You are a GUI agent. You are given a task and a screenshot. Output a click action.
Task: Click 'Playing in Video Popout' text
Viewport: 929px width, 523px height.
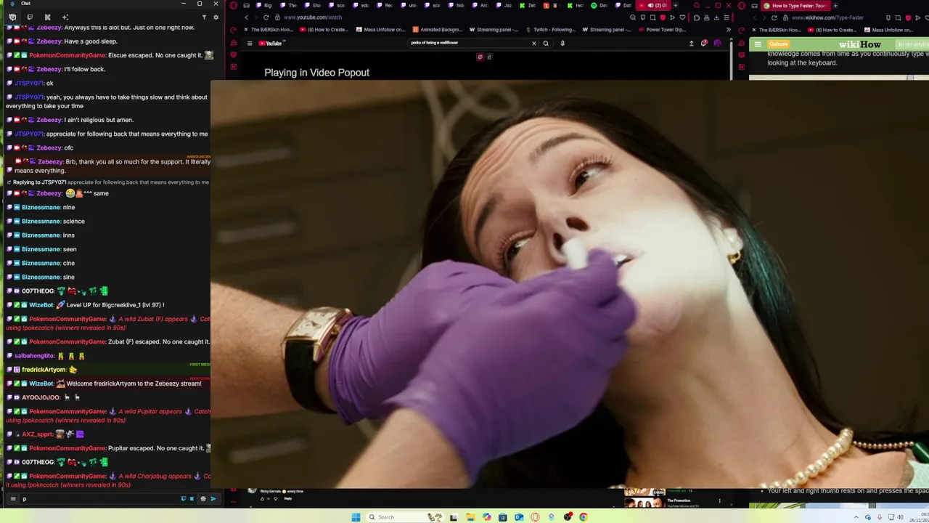pos(316,73)
